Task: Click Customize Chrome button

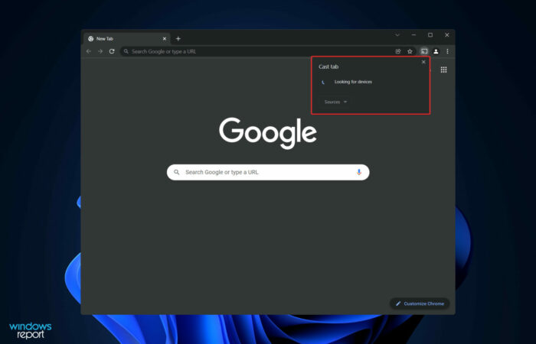Action: tap(420, 303)
